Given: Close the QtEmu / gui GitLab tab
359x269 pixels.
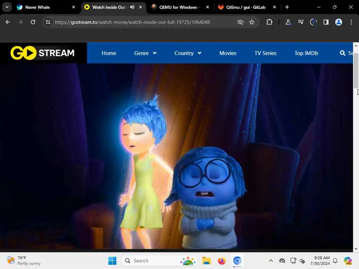Looking at the screenshot, I should (274, 7).
